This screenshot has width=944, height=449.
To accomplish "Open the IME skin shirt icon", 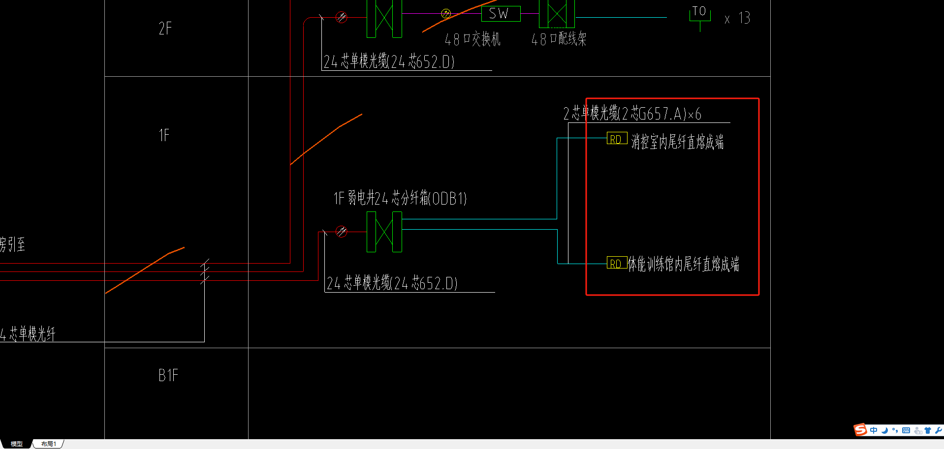I will pyautogui.click(x=928, y=430).
